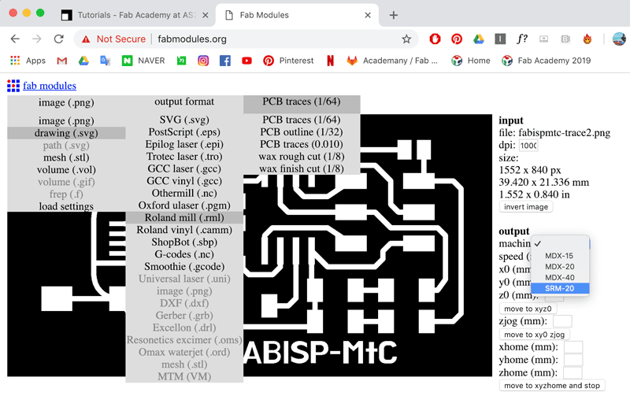The width and height of the screenshot is (630, 407).
Task: Select MDX-20 from machine dropdown
Action: tap(559, 267)
